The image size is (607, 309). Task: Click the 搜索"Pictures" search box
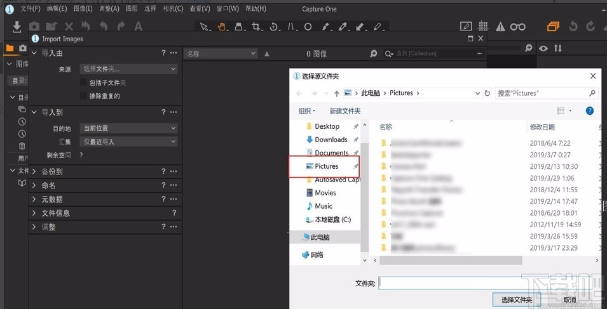(x=547, y=93)
